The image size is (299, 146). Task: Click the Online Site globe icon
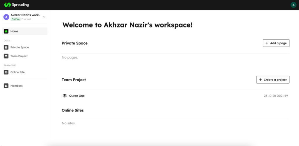pyautogui.click(x=6, y=72)
